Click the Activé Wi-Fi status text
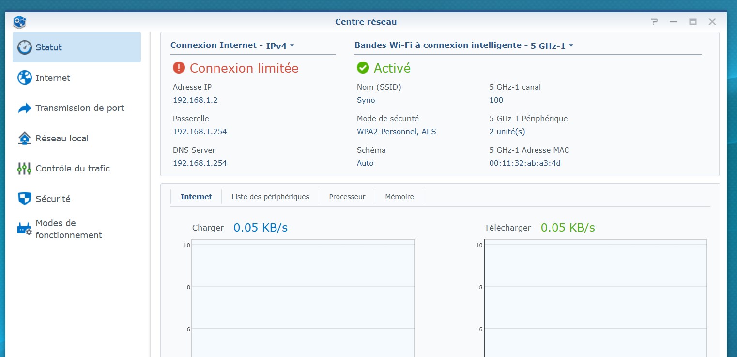 click(x=392, y=68)
